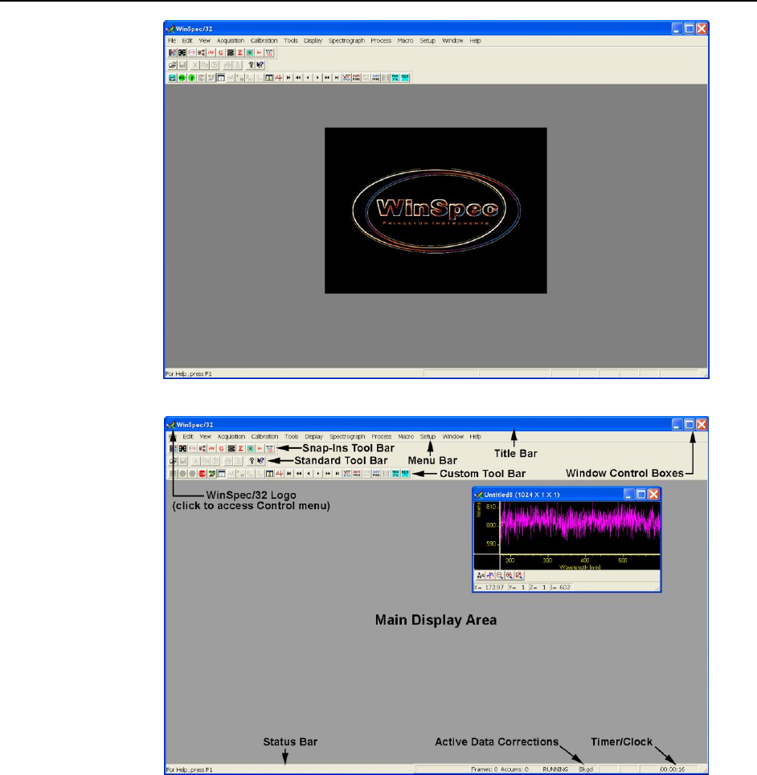This screenshot has width=757, height=775.
Task: Open Window menu in lower WinSpec window
Action: point(453,436)
